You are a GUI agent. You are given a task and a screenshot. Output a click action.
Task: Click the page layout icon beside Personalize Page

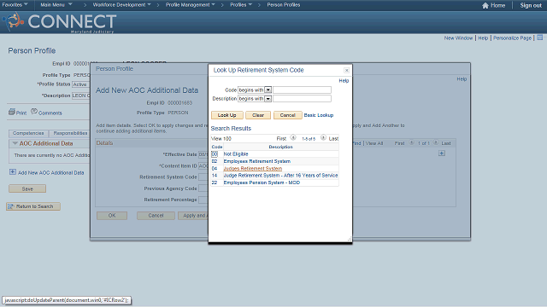click(539, 38)
